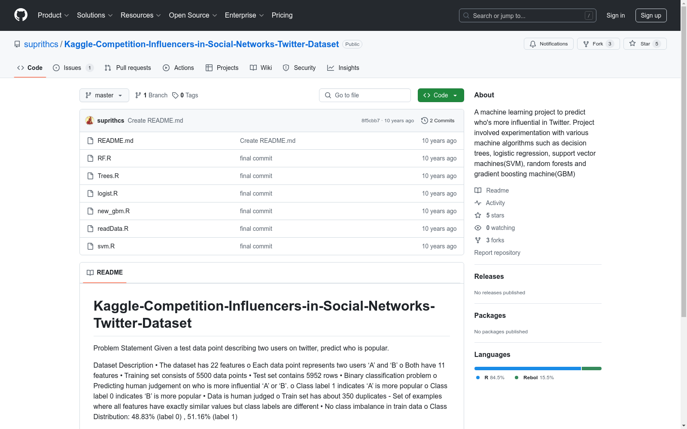Click the blue R language bar segment
Viewport: 687px width, 429px height.
(x=528, y=369)
